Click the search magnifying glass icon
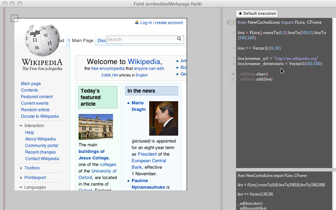This screenshot has height=210, width=336. [x=179, y=39]
